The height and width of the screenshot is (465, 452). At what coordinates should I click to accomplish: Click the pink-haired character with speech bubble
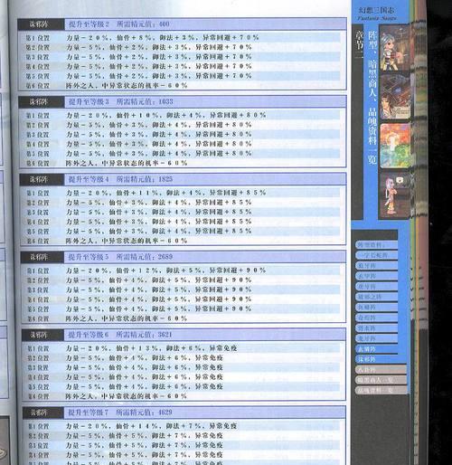tap(395, 195)
